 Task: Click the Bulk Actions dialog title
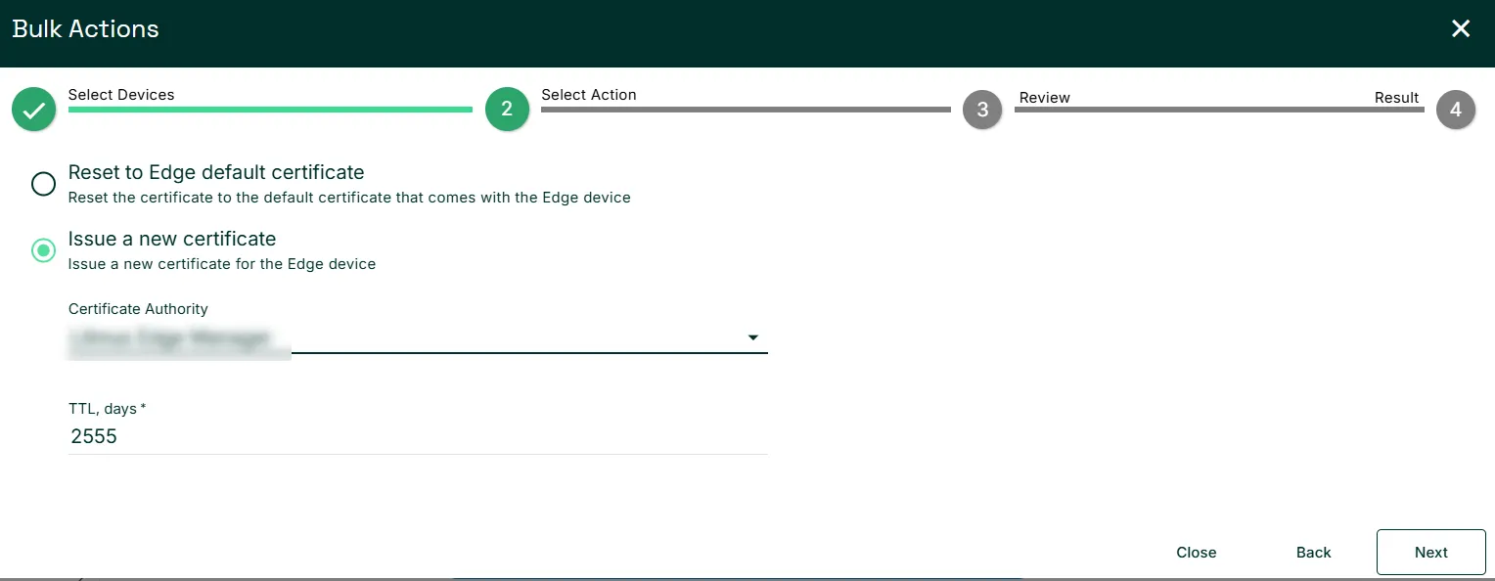[x=86, y=29]
